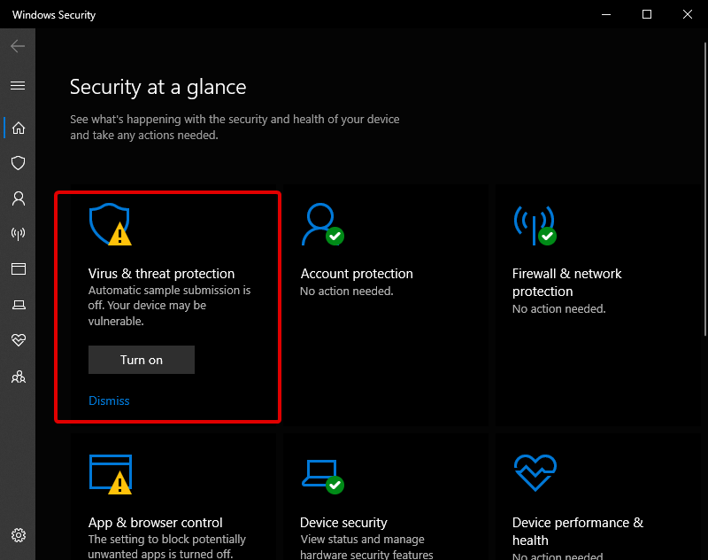Click the vertical scrollbar on the right
The height and width of the screenshot is (560, 708).
pos(705,189)
